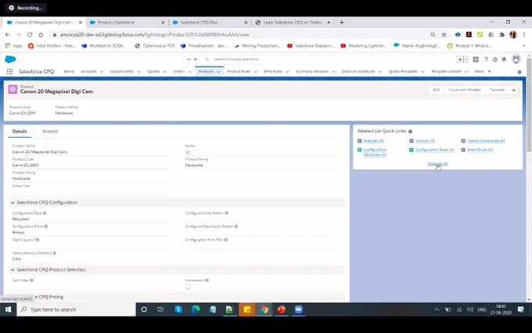The height and width of the screenshot is (333, 532).
Task: Toggle the Active checkbox
Action: (x=188, y=152)
